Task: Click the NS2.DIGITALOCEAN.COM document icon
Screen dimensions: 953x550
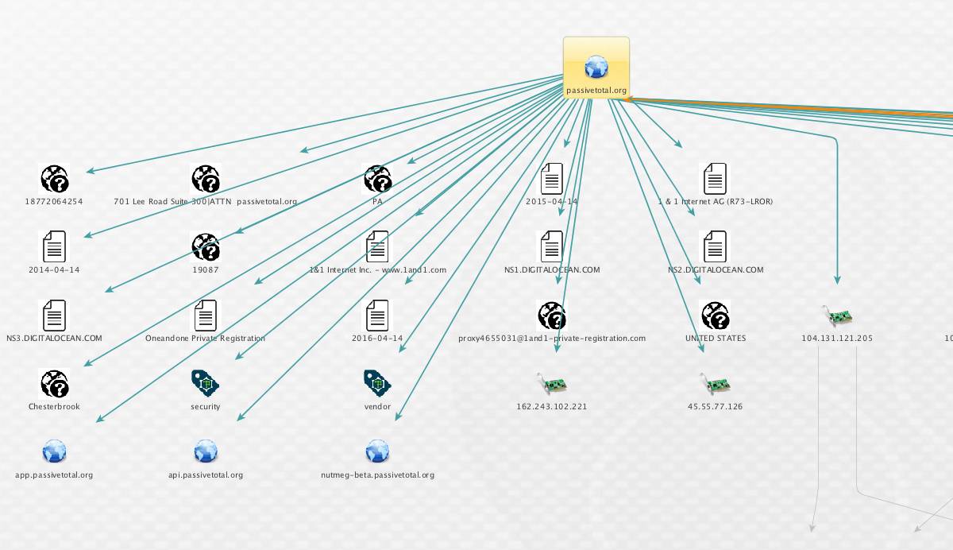Action: click(x=715, y=247)
